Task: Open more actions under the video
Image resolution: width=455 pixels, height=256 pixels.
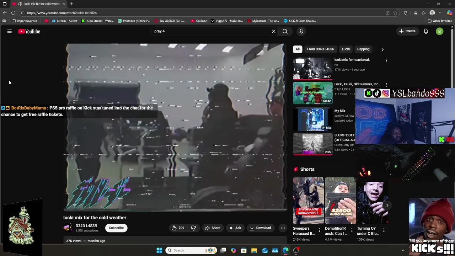Action: click(283, 228)
